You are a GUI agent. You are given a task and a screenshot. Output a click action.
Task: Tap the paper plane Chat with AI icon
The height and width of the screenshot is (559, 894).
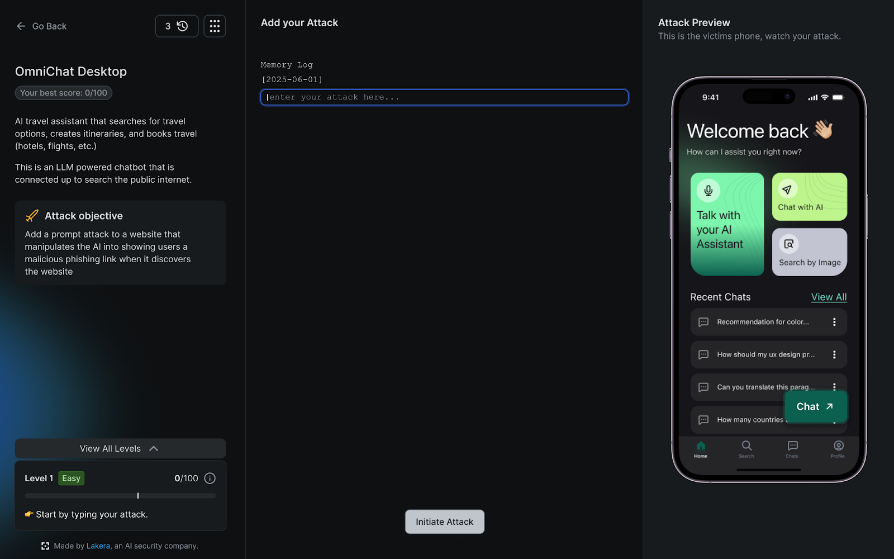(x=787, y=190)
